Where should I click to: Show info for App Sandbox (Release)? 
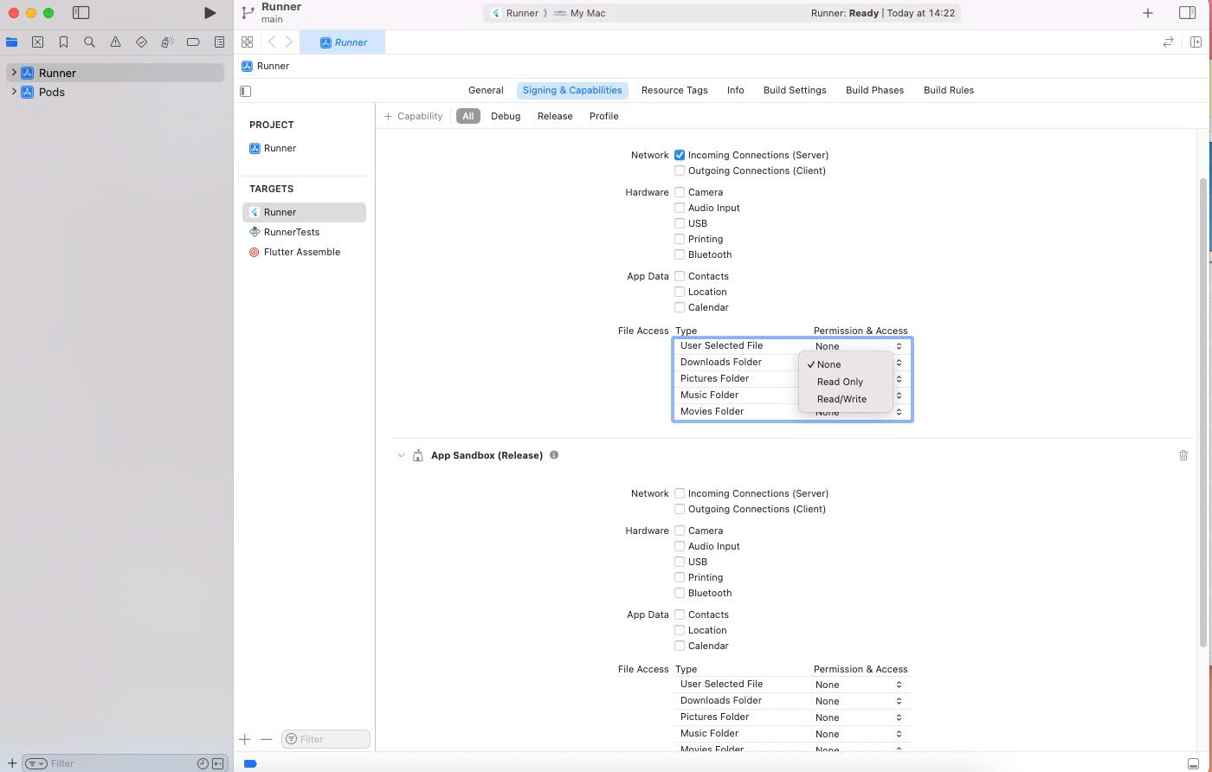(554, 455)
